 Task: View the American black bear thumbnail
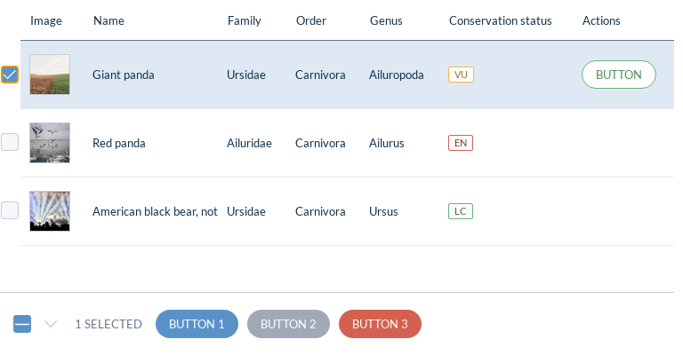click(50, 211)
